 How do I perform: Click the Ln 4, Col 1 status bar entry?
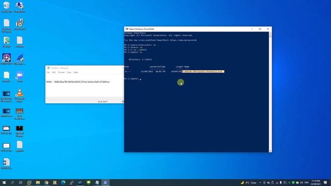[102, 102]
